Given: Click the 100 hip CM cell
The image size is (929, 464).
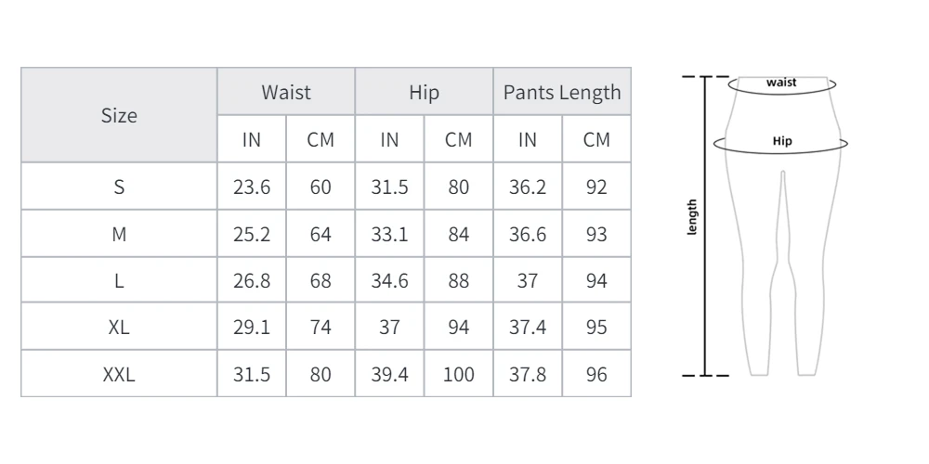Looking at the screenshot, I should pos(459,374).
